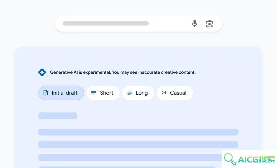Screen dimensions: 277x168
Task: Click the first full-width draft text line
Action: tap(138, 132)
